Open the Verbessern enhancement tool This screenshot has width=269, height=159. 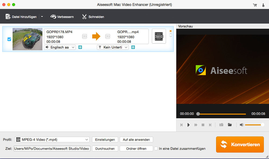pyautogui.click(x=62, y=17)
